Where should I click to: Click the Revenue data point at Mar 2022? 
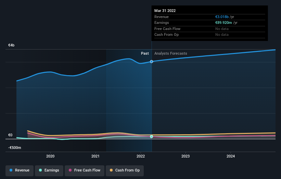pyautogui.click(x=151, y=61)
